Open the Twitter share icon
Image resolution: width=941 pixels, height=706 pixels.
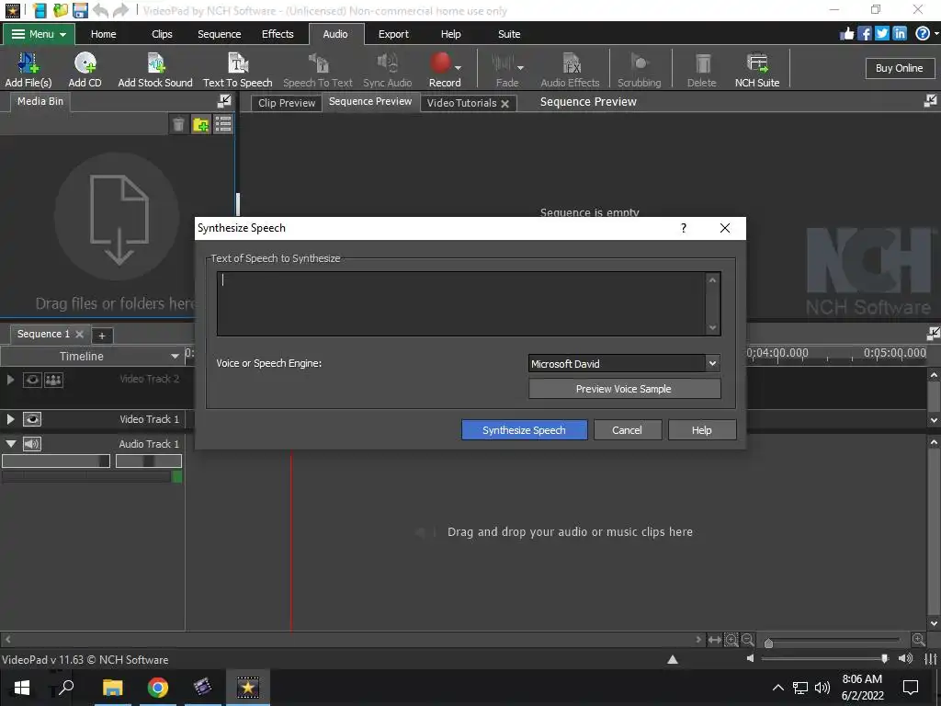881,34
